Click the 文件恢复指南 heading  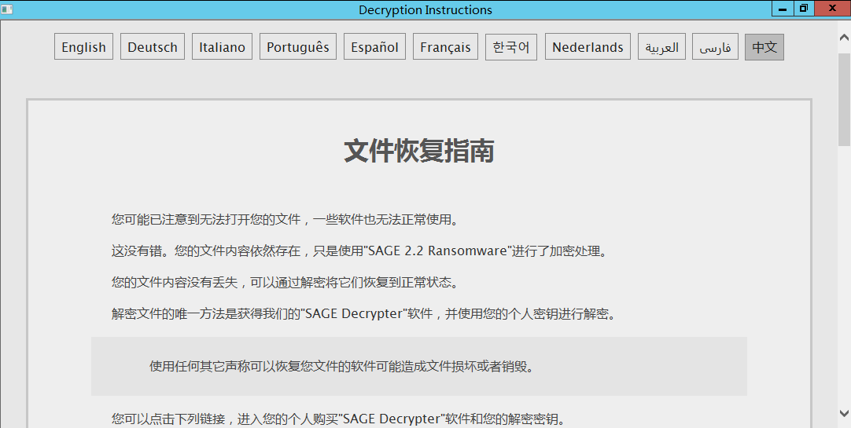tap(418, 151)
